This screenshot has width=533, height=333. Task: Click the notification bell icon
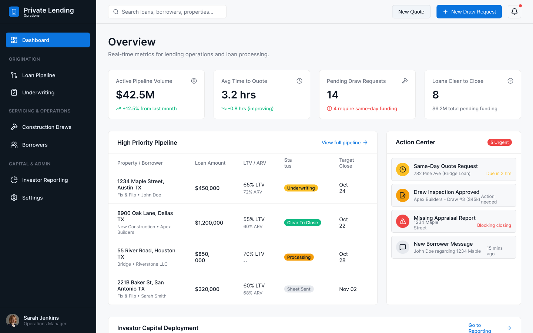(514, 12)
